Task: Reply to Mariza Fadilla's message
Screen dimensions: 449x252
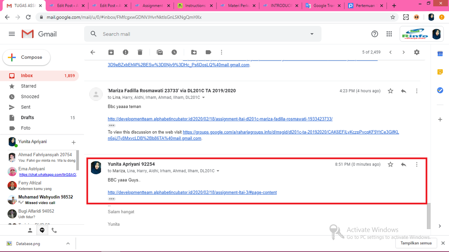Action: click(404, 91)
